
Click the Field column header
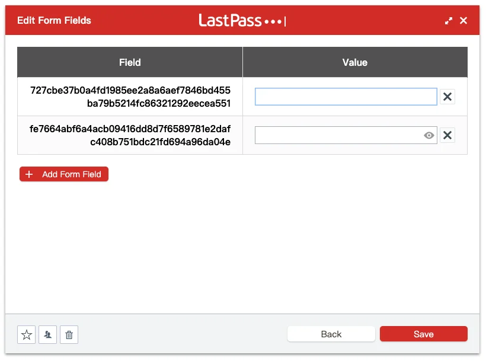130,62
